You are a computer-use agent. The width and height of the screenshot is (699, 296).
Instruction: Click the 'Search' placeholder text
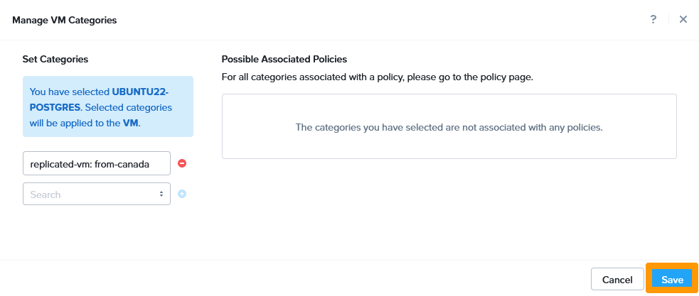46,194
